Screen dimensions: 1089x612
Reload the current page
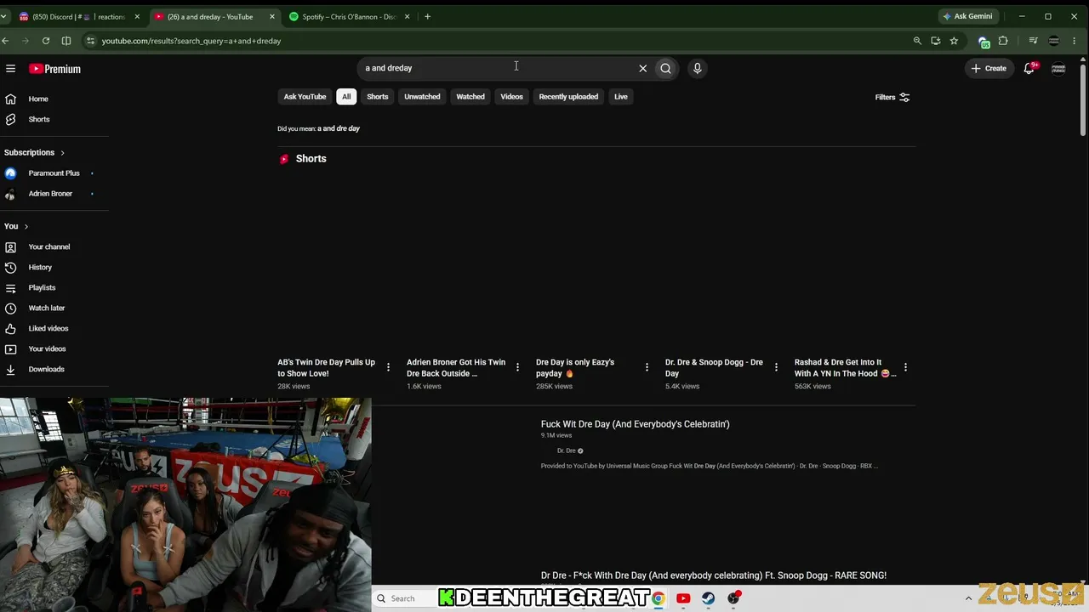coord(45,41)
